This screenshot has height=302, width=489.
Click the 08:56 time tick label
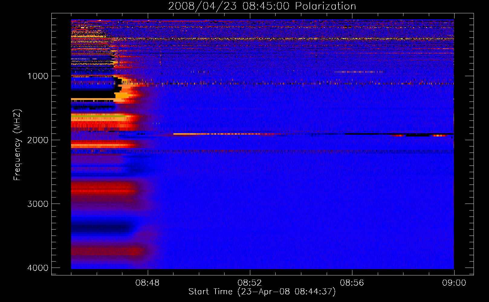(352, 283)
